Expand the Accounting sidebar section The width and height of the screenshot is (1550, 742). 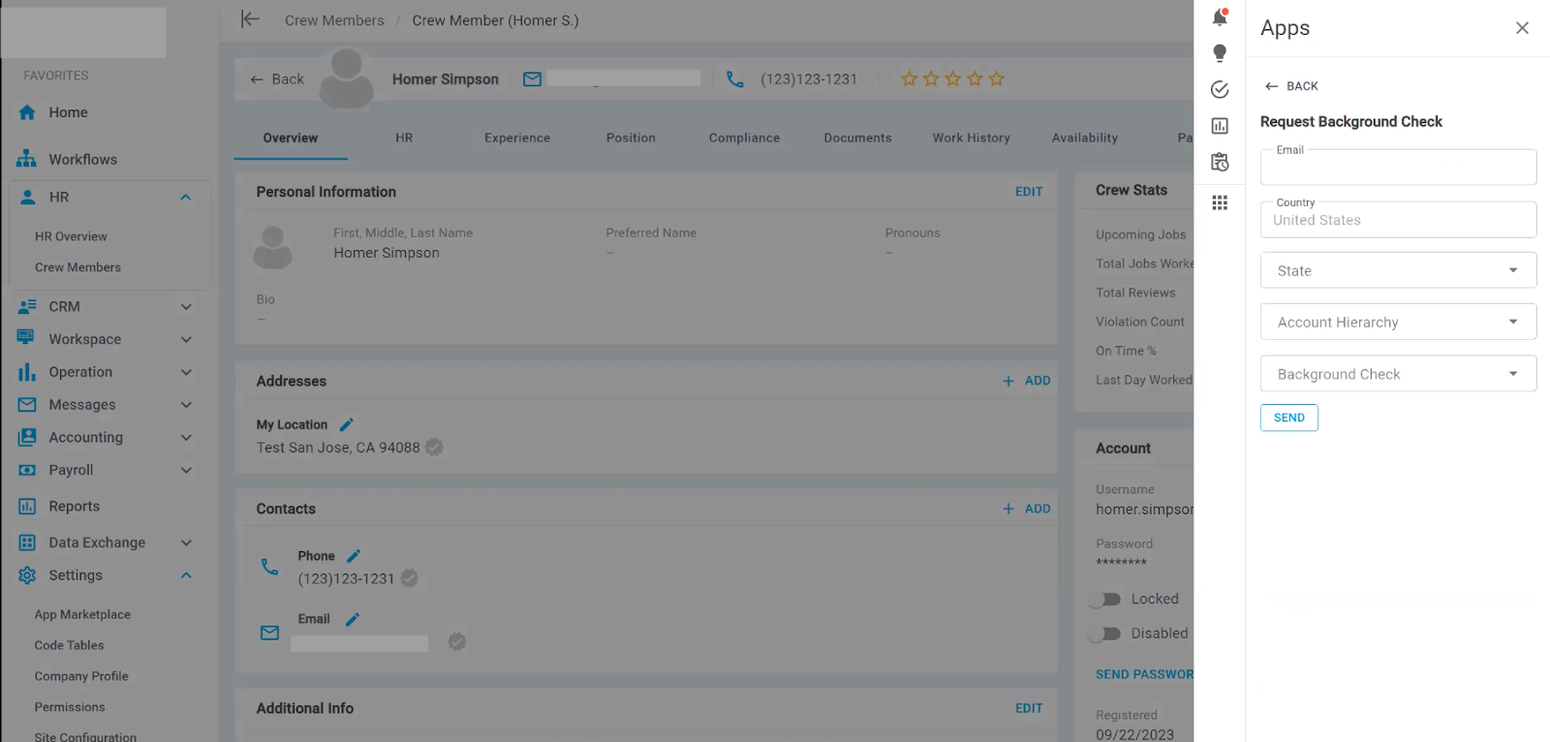(x=186, y=438)
